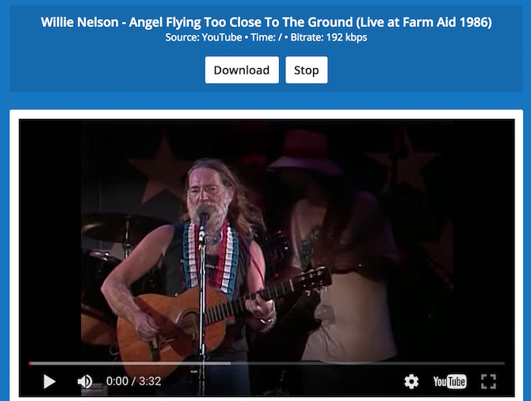Seek to the end of the buffered progress

(230, 364)
